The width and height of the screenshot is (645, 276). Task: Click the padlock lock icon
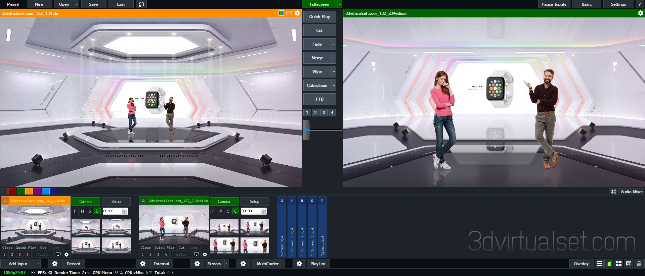pos(639,264)
